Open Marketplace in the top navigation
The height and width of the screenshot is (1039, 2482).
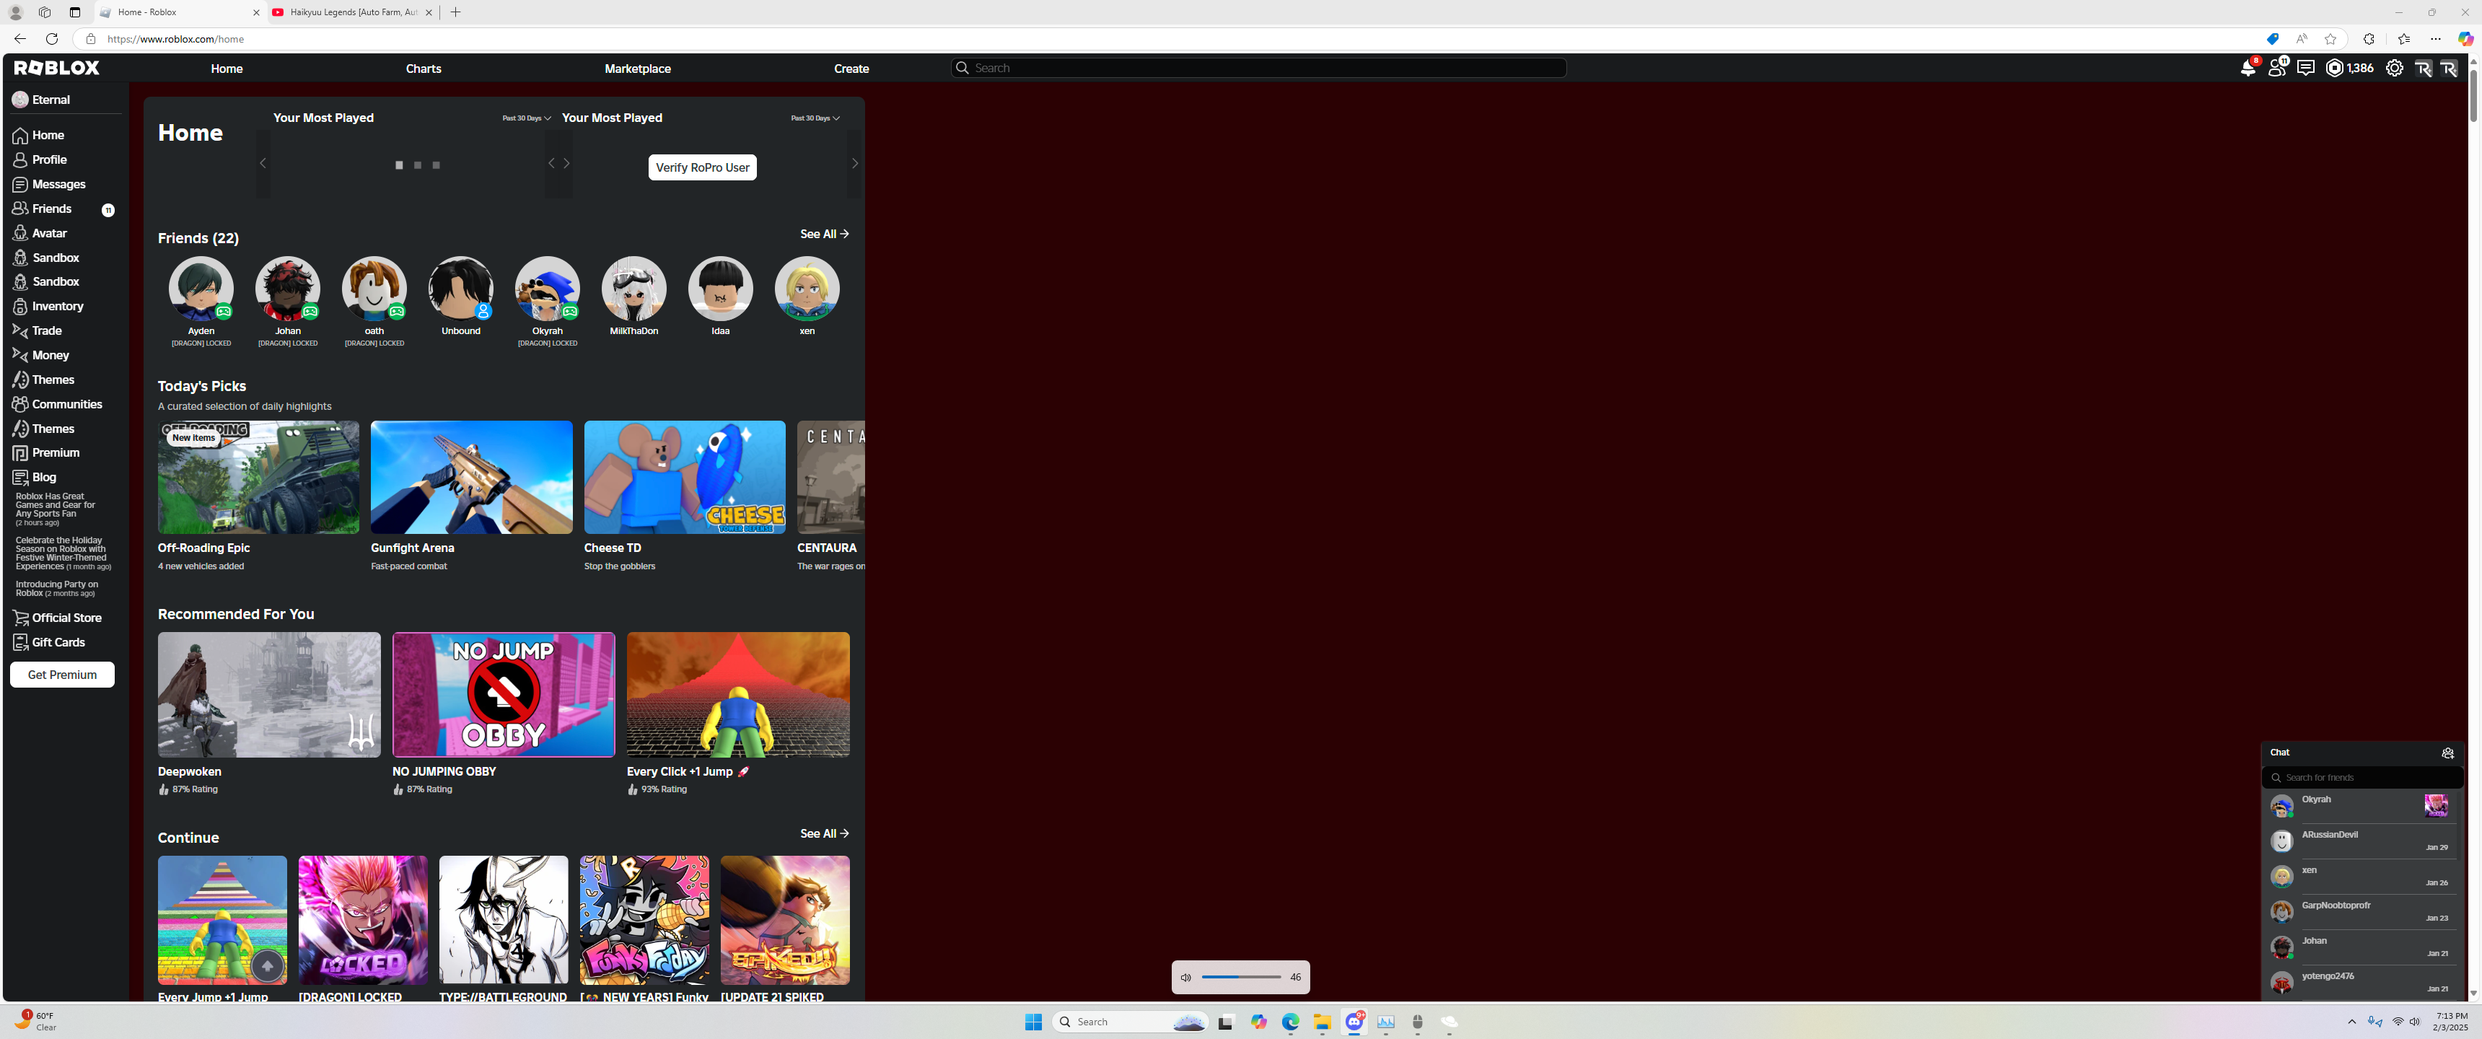(x=638, y=69)
